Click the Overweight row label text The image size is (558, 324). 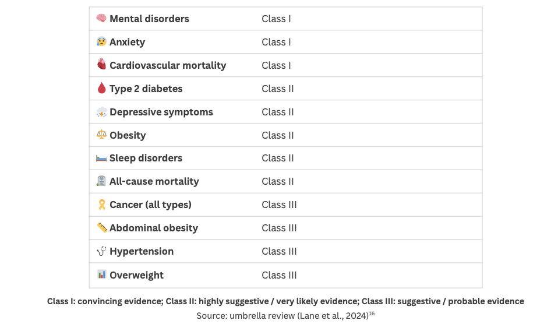tap(137, 275)
